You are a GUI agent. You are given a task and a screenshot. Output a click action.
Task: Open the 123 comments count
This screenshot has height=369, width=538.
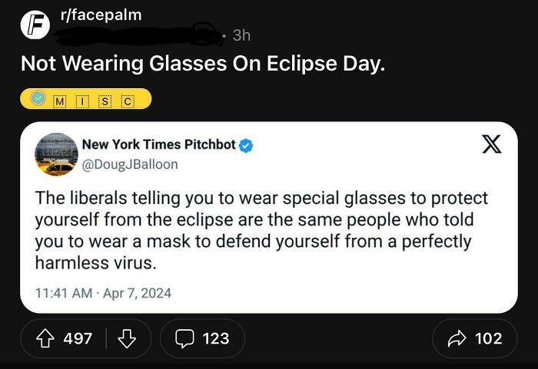point(215,338)
